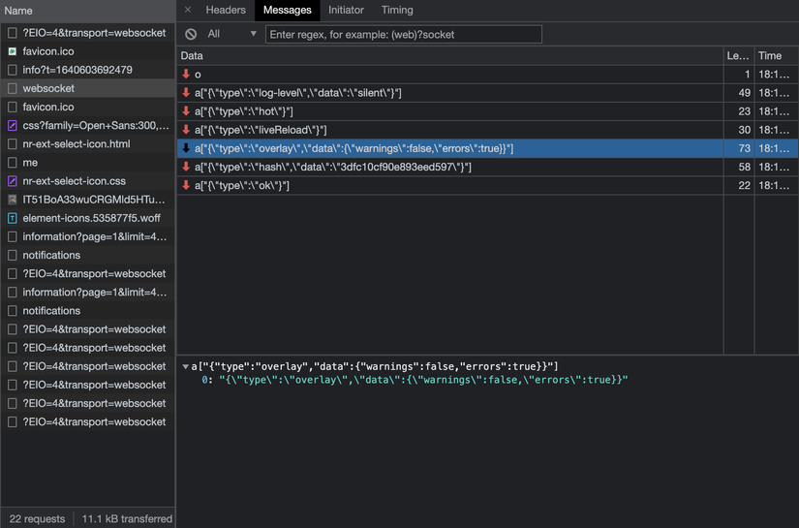Click the regex filter input field

(403, 34)
